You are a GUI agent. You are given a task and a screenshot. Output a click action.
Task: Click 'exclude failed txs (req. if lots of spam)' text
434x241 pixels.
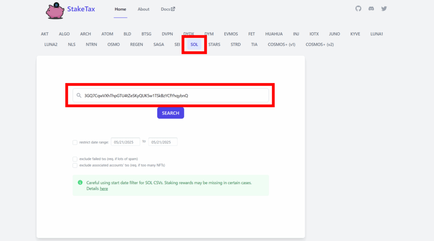point(108,159)
